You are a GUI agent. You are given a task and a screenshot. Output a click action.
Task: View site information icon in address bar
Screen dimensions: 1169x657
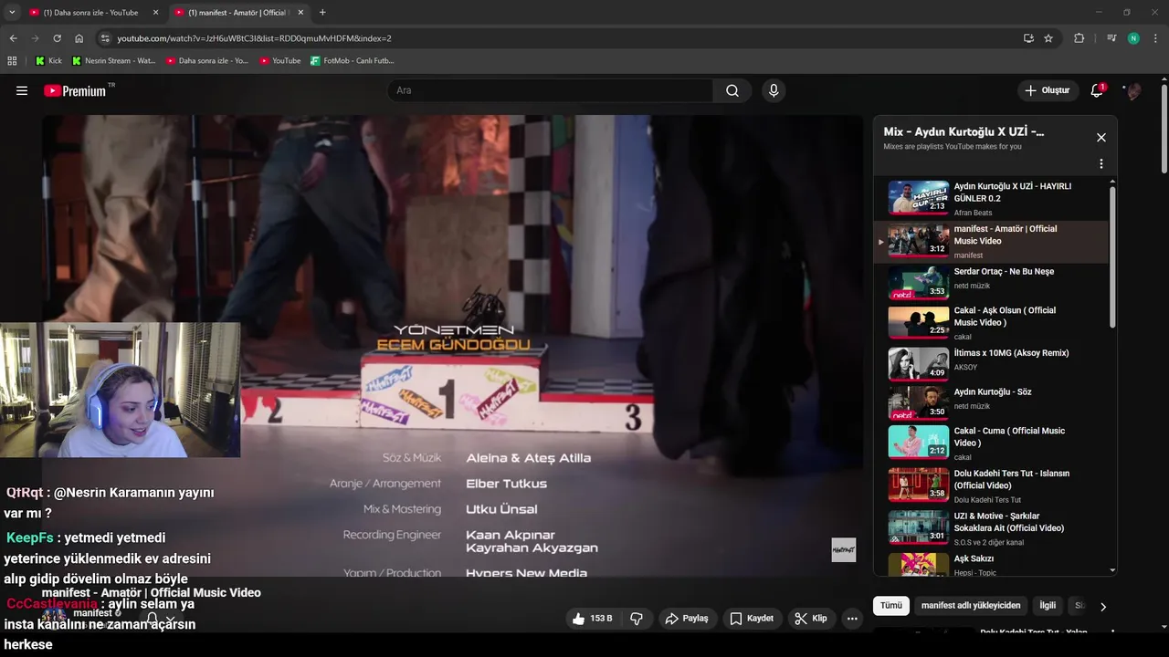tap(105, 38)
